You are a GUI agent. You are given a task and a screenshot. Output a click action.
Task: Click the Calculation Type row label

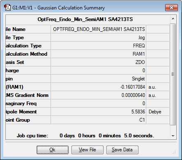(23, 46)
